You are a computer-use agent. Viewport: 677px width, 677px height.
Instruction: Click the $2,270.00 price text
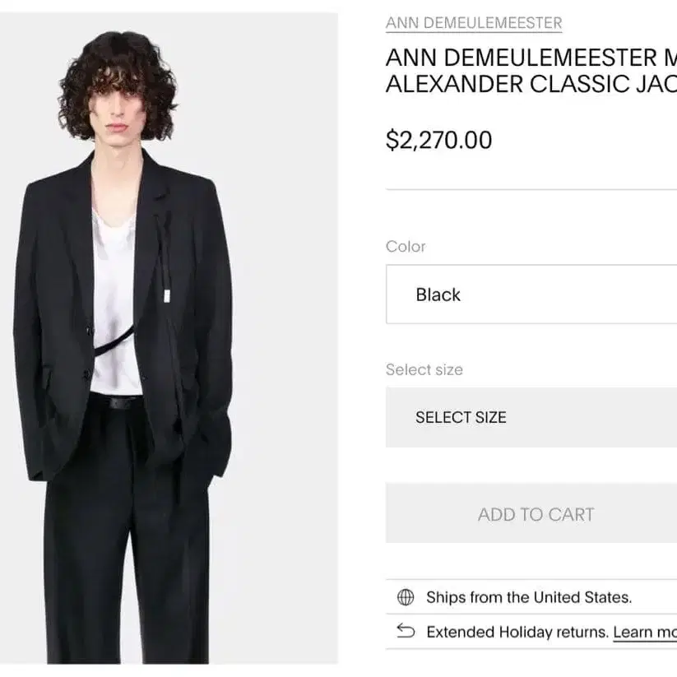pos(438,140)
